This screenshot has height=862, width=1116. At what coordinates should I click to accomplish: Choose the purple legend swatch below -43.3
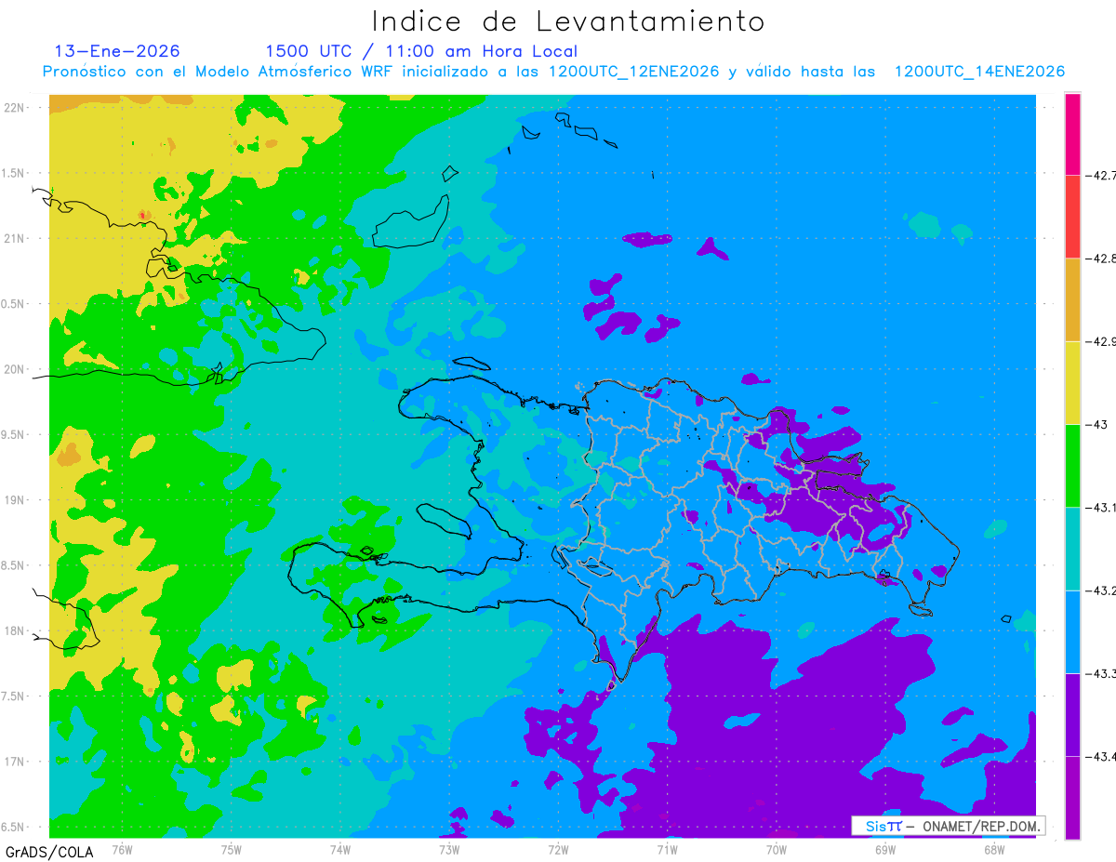click(x=1072, y=714)
